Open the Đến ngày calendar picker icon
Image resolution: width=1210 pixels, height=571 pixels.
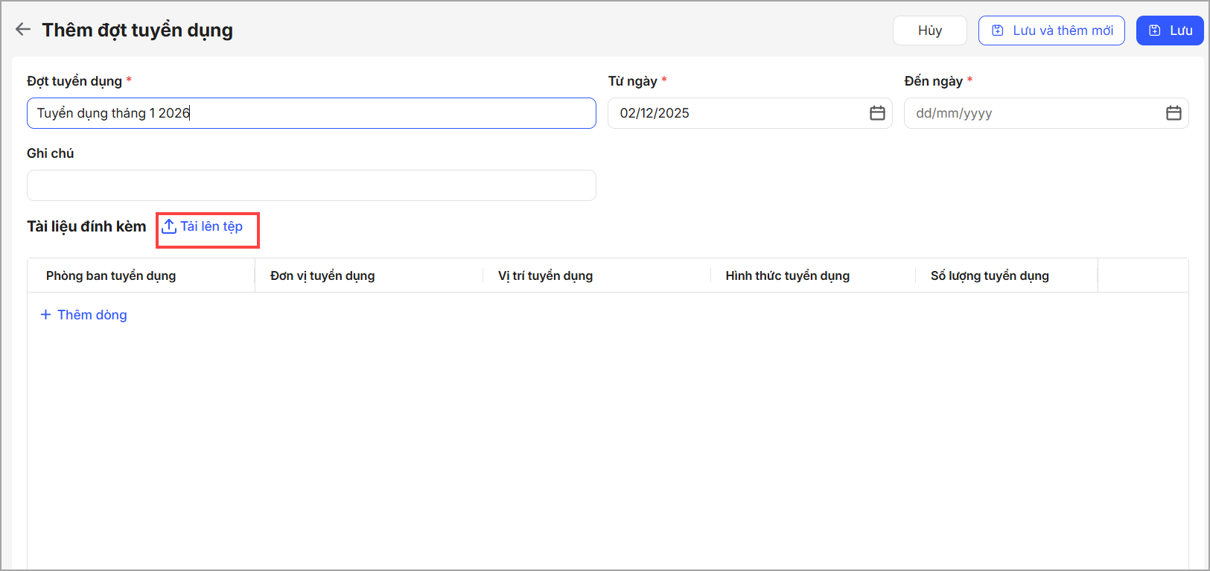point(1174,113)
